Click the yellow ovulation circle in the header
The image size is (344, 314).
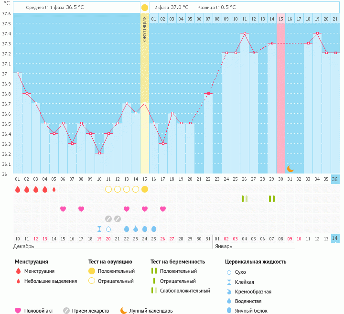click(145, 8)
